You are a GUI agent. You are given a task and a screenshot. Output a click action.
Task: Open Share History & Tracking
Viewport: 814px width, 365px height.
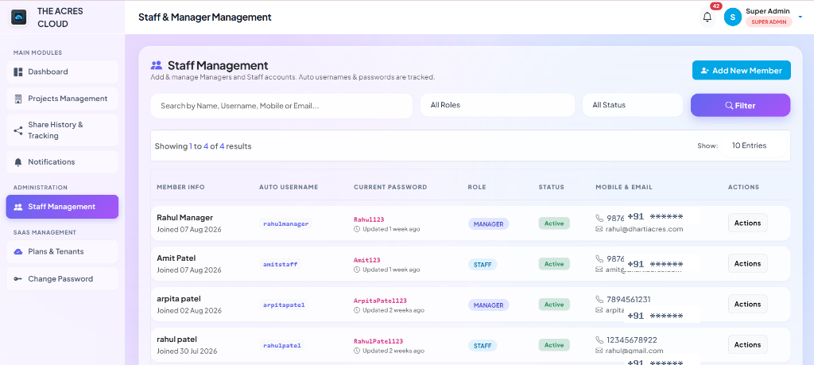62,130
